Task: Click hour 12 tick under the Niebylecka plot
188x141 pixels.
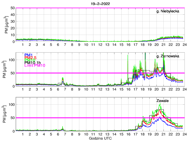Action: coord(100,45)
